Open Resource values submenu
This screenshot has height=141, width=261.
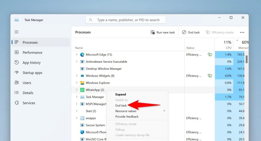[137, 111]
